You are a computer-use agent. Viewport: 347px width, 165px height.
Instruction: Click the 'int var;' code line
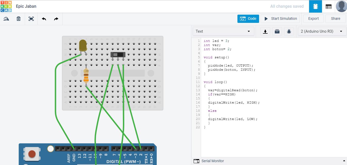212,45
